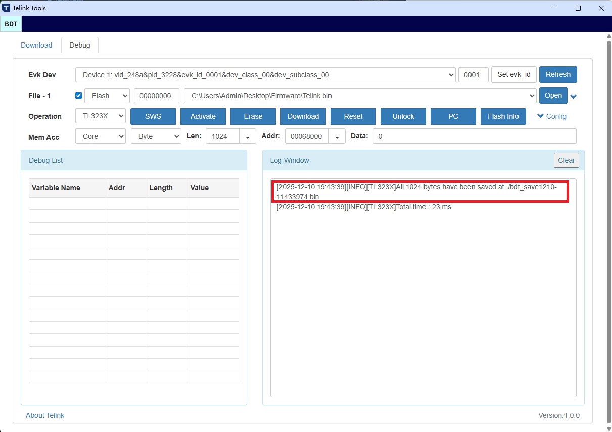Screen dimensions: 612x432
Task: Open the Flash memory type dropdown
Action: (107, 96)
